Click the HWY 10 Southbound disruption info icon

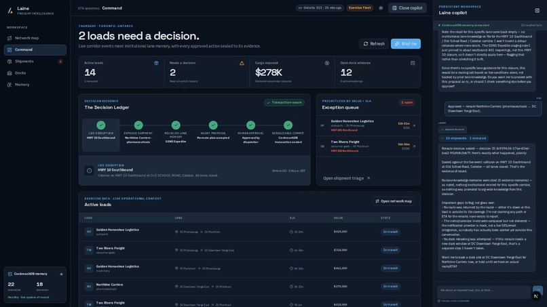[x=89, y=170]
